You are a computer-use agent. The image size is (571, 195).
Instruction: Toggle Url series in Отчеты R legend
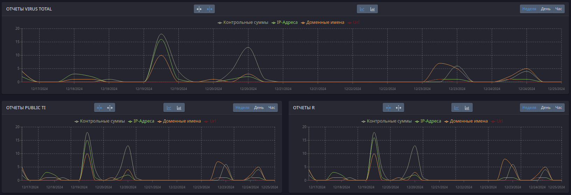coord(497,121)
